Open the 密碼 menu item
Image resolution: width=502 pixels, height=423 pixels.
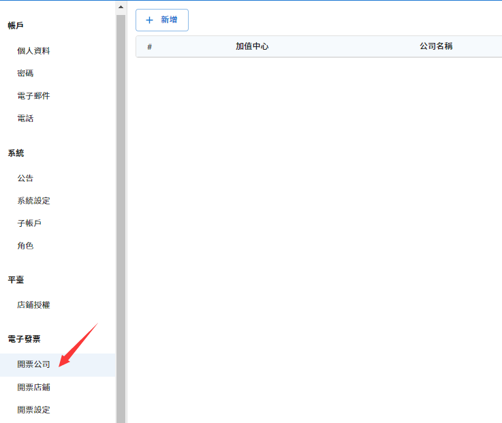click(25, 74)
